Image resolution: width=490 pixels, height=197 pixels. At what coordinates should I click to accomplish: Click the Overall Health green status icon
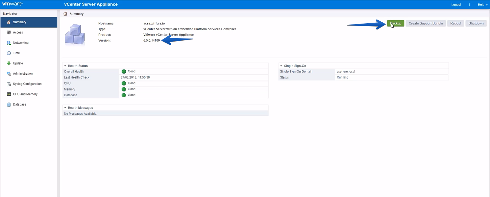(124, 71)
